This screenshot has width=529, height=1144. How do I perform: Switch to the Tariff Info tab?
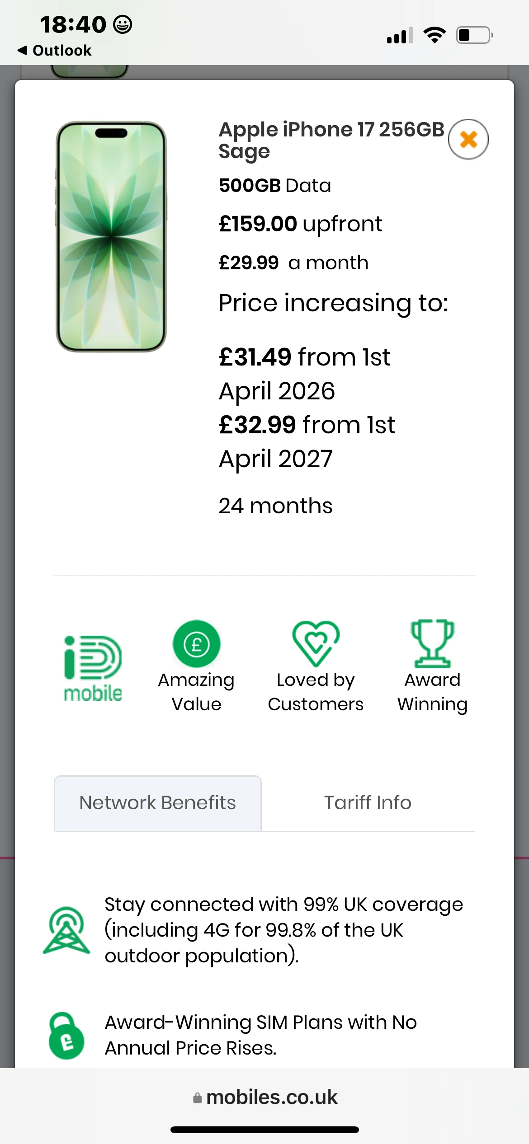coord(368,803)
